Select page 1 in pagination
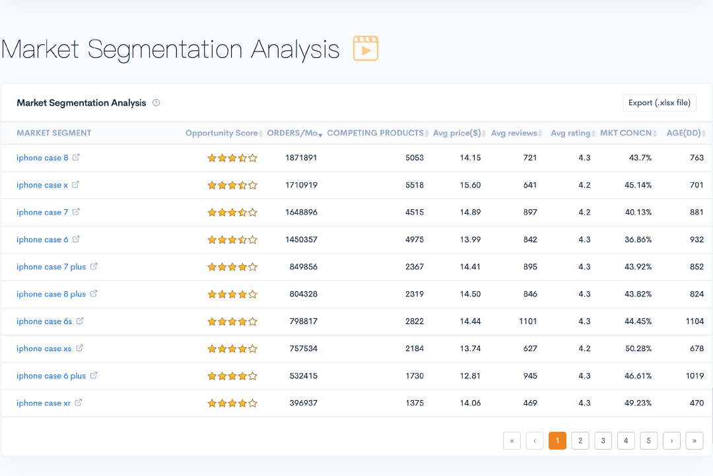Screen dimensions: 713x476 (x=557, y=440)
